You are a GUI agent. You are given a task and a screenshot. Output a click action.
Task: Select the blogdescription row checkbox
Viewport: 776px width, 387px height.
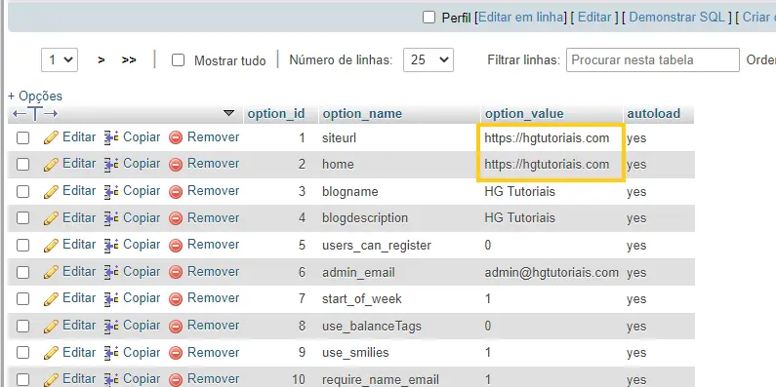[22, 218]
